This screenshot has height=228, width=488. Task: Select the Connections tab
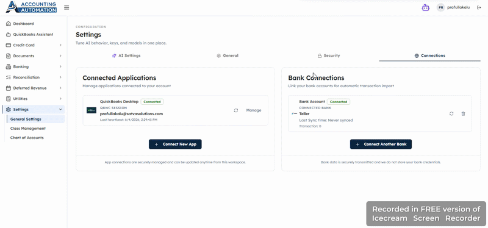click(x=430, y=55)
